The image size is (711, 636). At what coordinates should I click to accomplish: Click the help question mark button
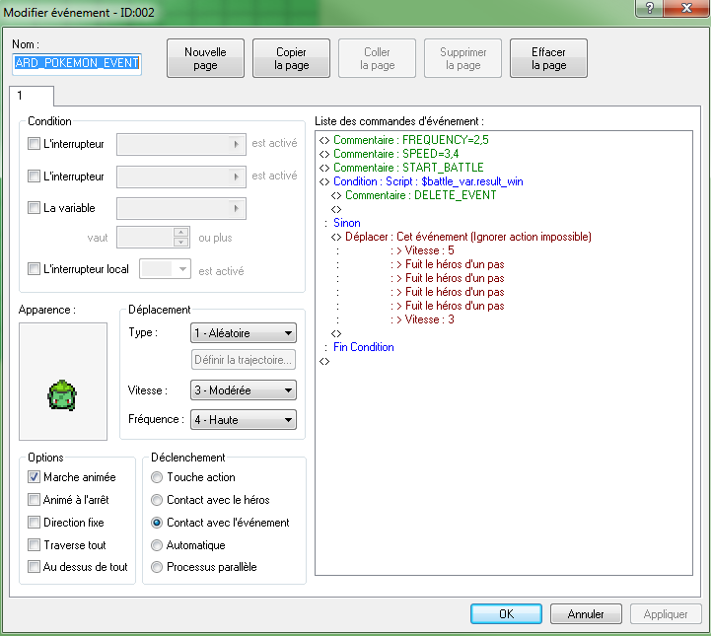pyautogui.click(x=650, y=8)
